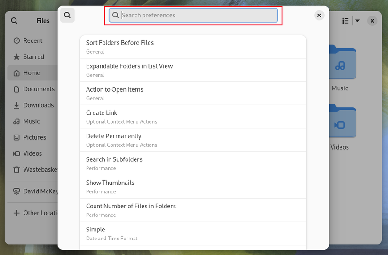This screenshot has width=388, height=255.
Task: Open Pictures in Files sidebar
Action: click(x=32, y=137)
